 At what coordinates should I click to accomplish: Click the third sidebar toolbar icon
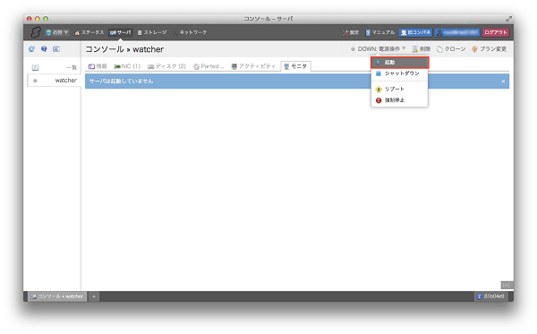(x=56, y=49)
